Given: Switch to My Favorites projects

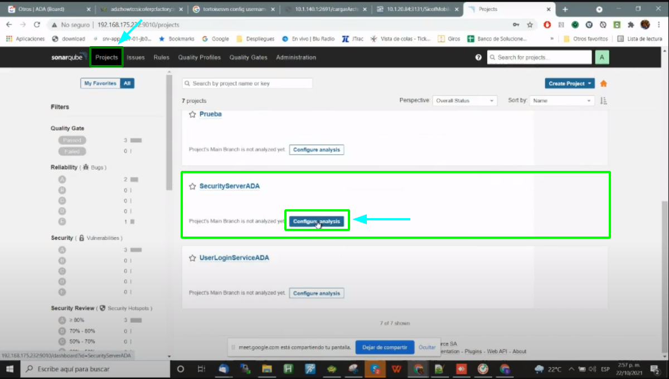Looking at the screenshot, I should (x=100, y=83).
